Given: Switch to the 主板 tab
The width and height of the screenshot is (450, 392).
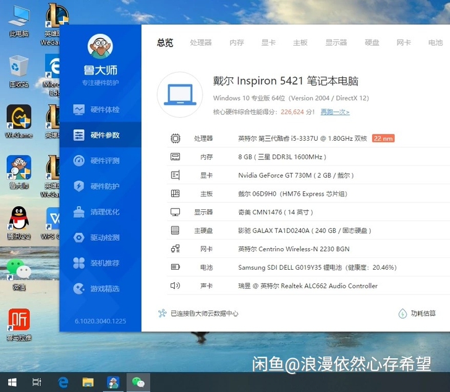Looking at the screenshot, I should (300, 43).
